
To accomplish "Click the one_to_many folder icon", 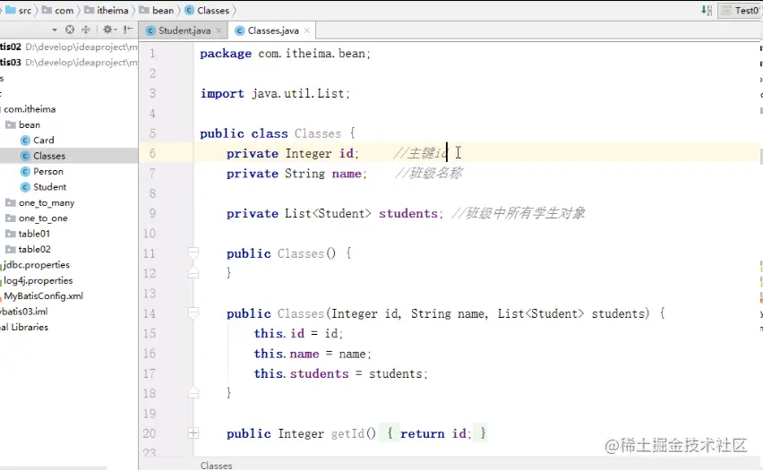I will [x=10, y=202].
